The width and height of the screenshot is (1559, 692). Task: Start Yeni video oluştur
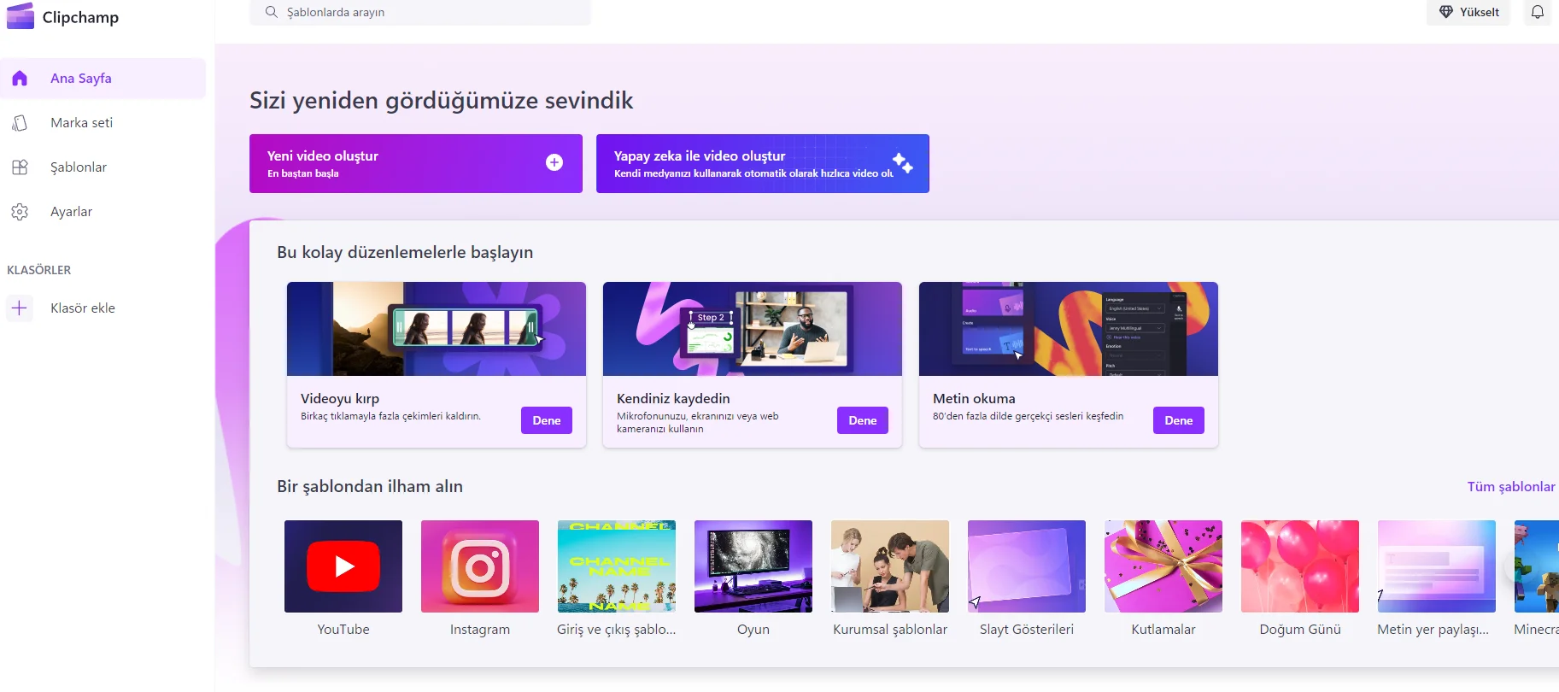(x=416, y=163)
